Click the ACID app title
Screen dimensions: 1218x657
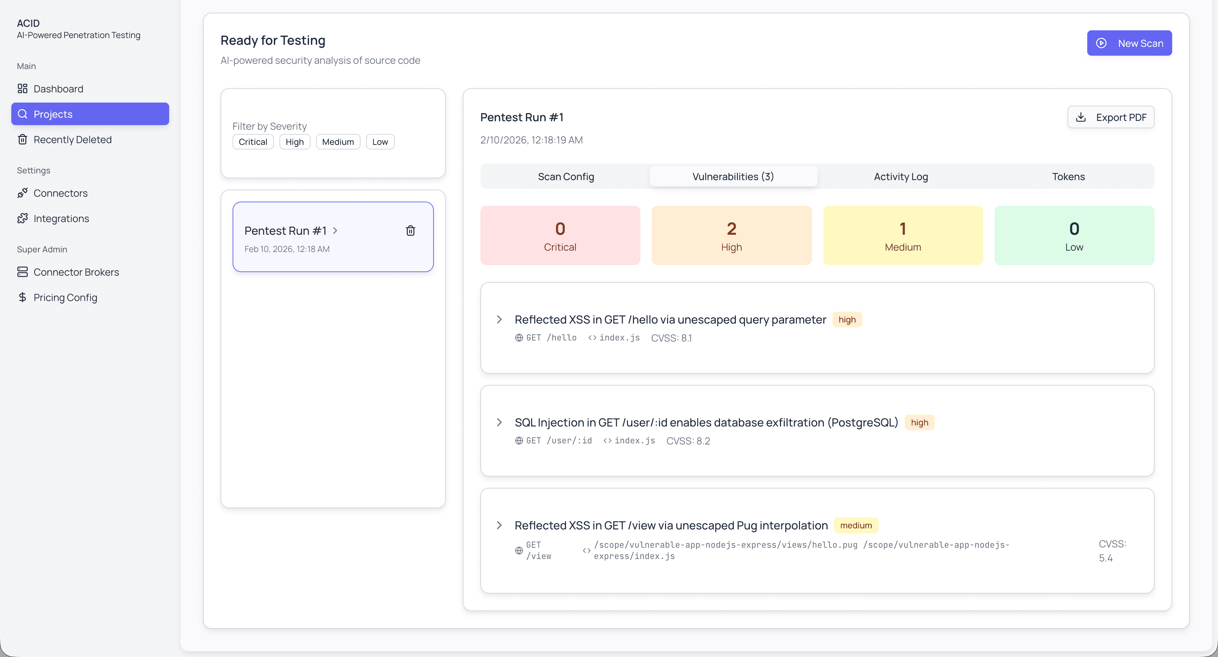click(28, 23)
